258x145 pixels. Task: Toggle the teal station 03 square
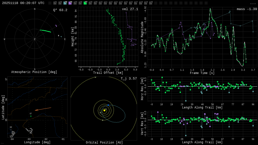65,3
